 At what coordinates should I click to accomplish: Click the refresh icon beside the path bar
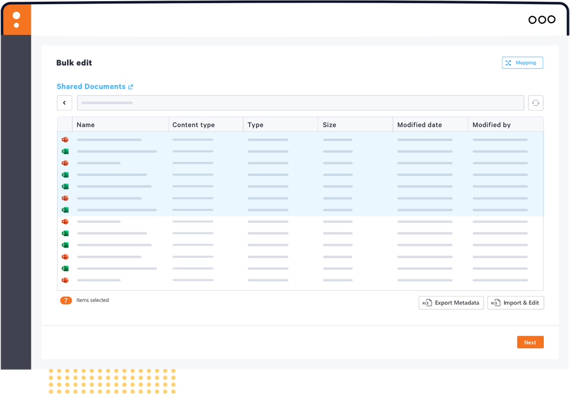[536, 102]
